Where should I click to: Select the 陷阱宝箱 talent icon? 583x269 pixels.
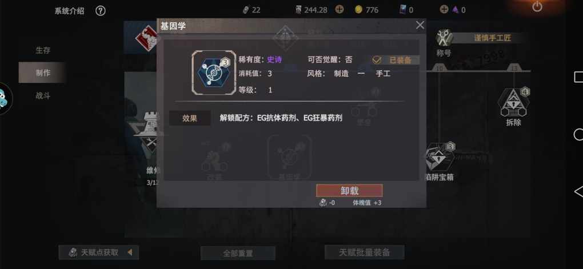pyautogui.click(x=440, y=158)
